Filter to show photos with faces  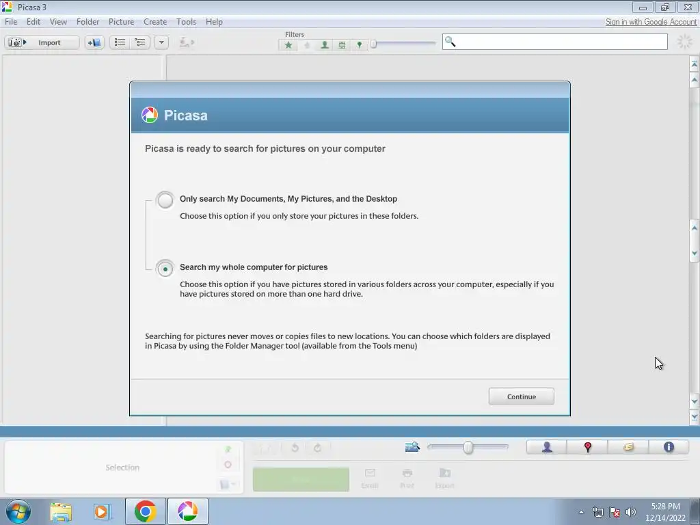(x=325, y=44)
